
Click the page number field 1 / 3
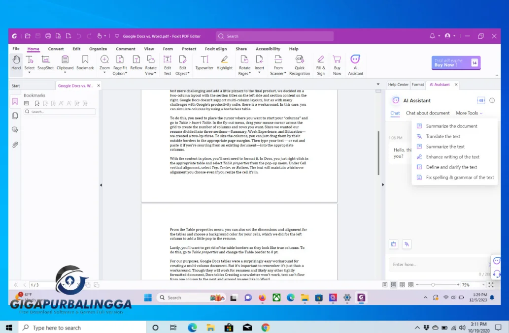[x=41, y=285]
